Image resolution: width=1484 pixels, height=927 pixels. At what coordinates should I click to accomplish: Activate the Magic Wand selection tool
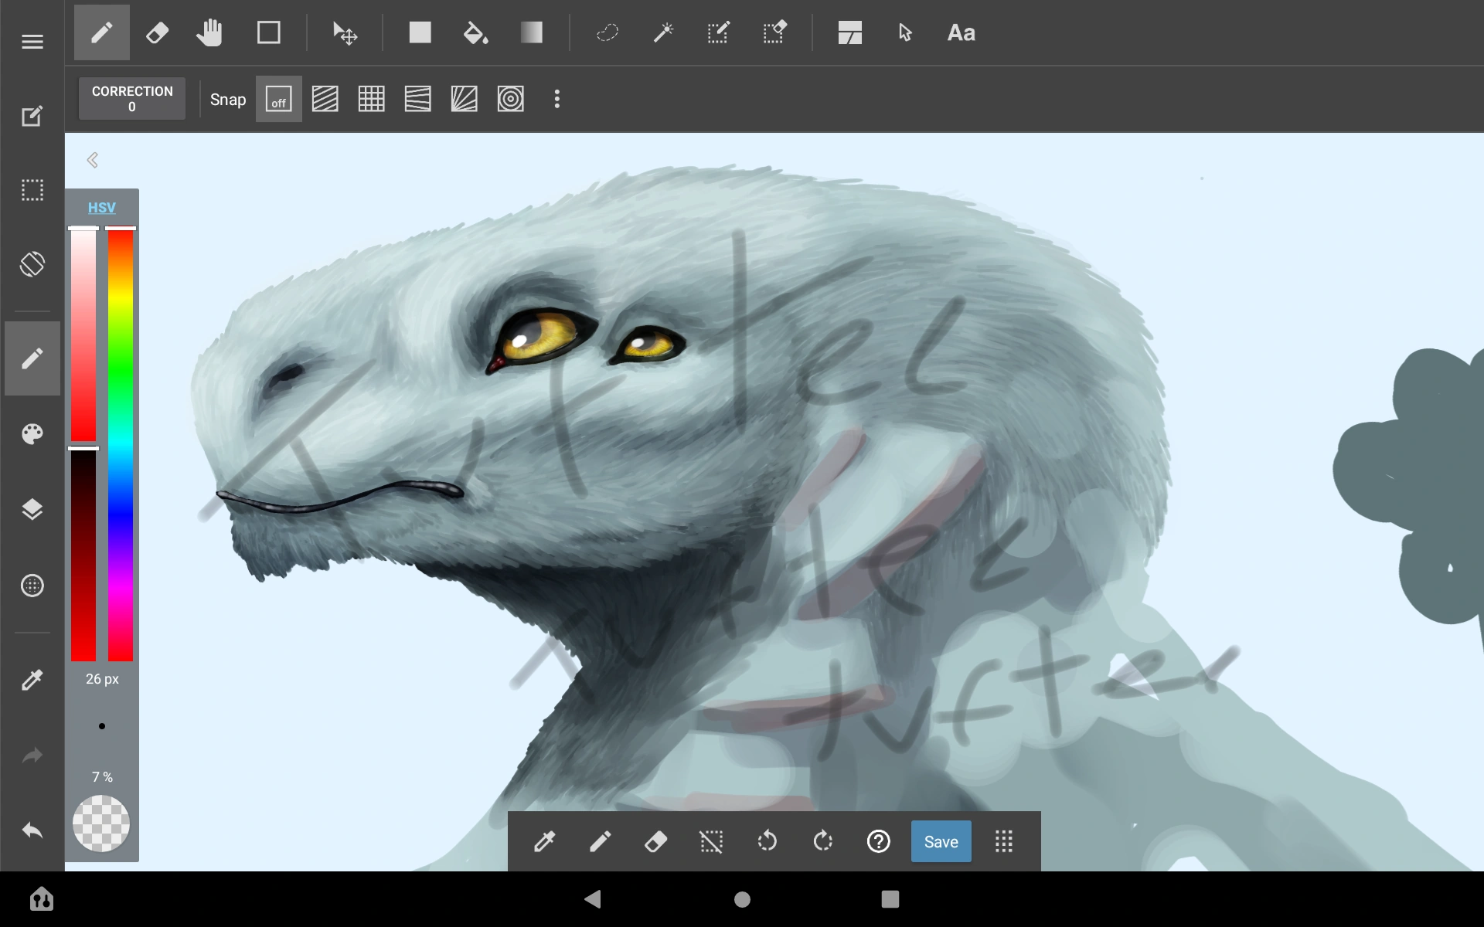click(x=663, y=32)
